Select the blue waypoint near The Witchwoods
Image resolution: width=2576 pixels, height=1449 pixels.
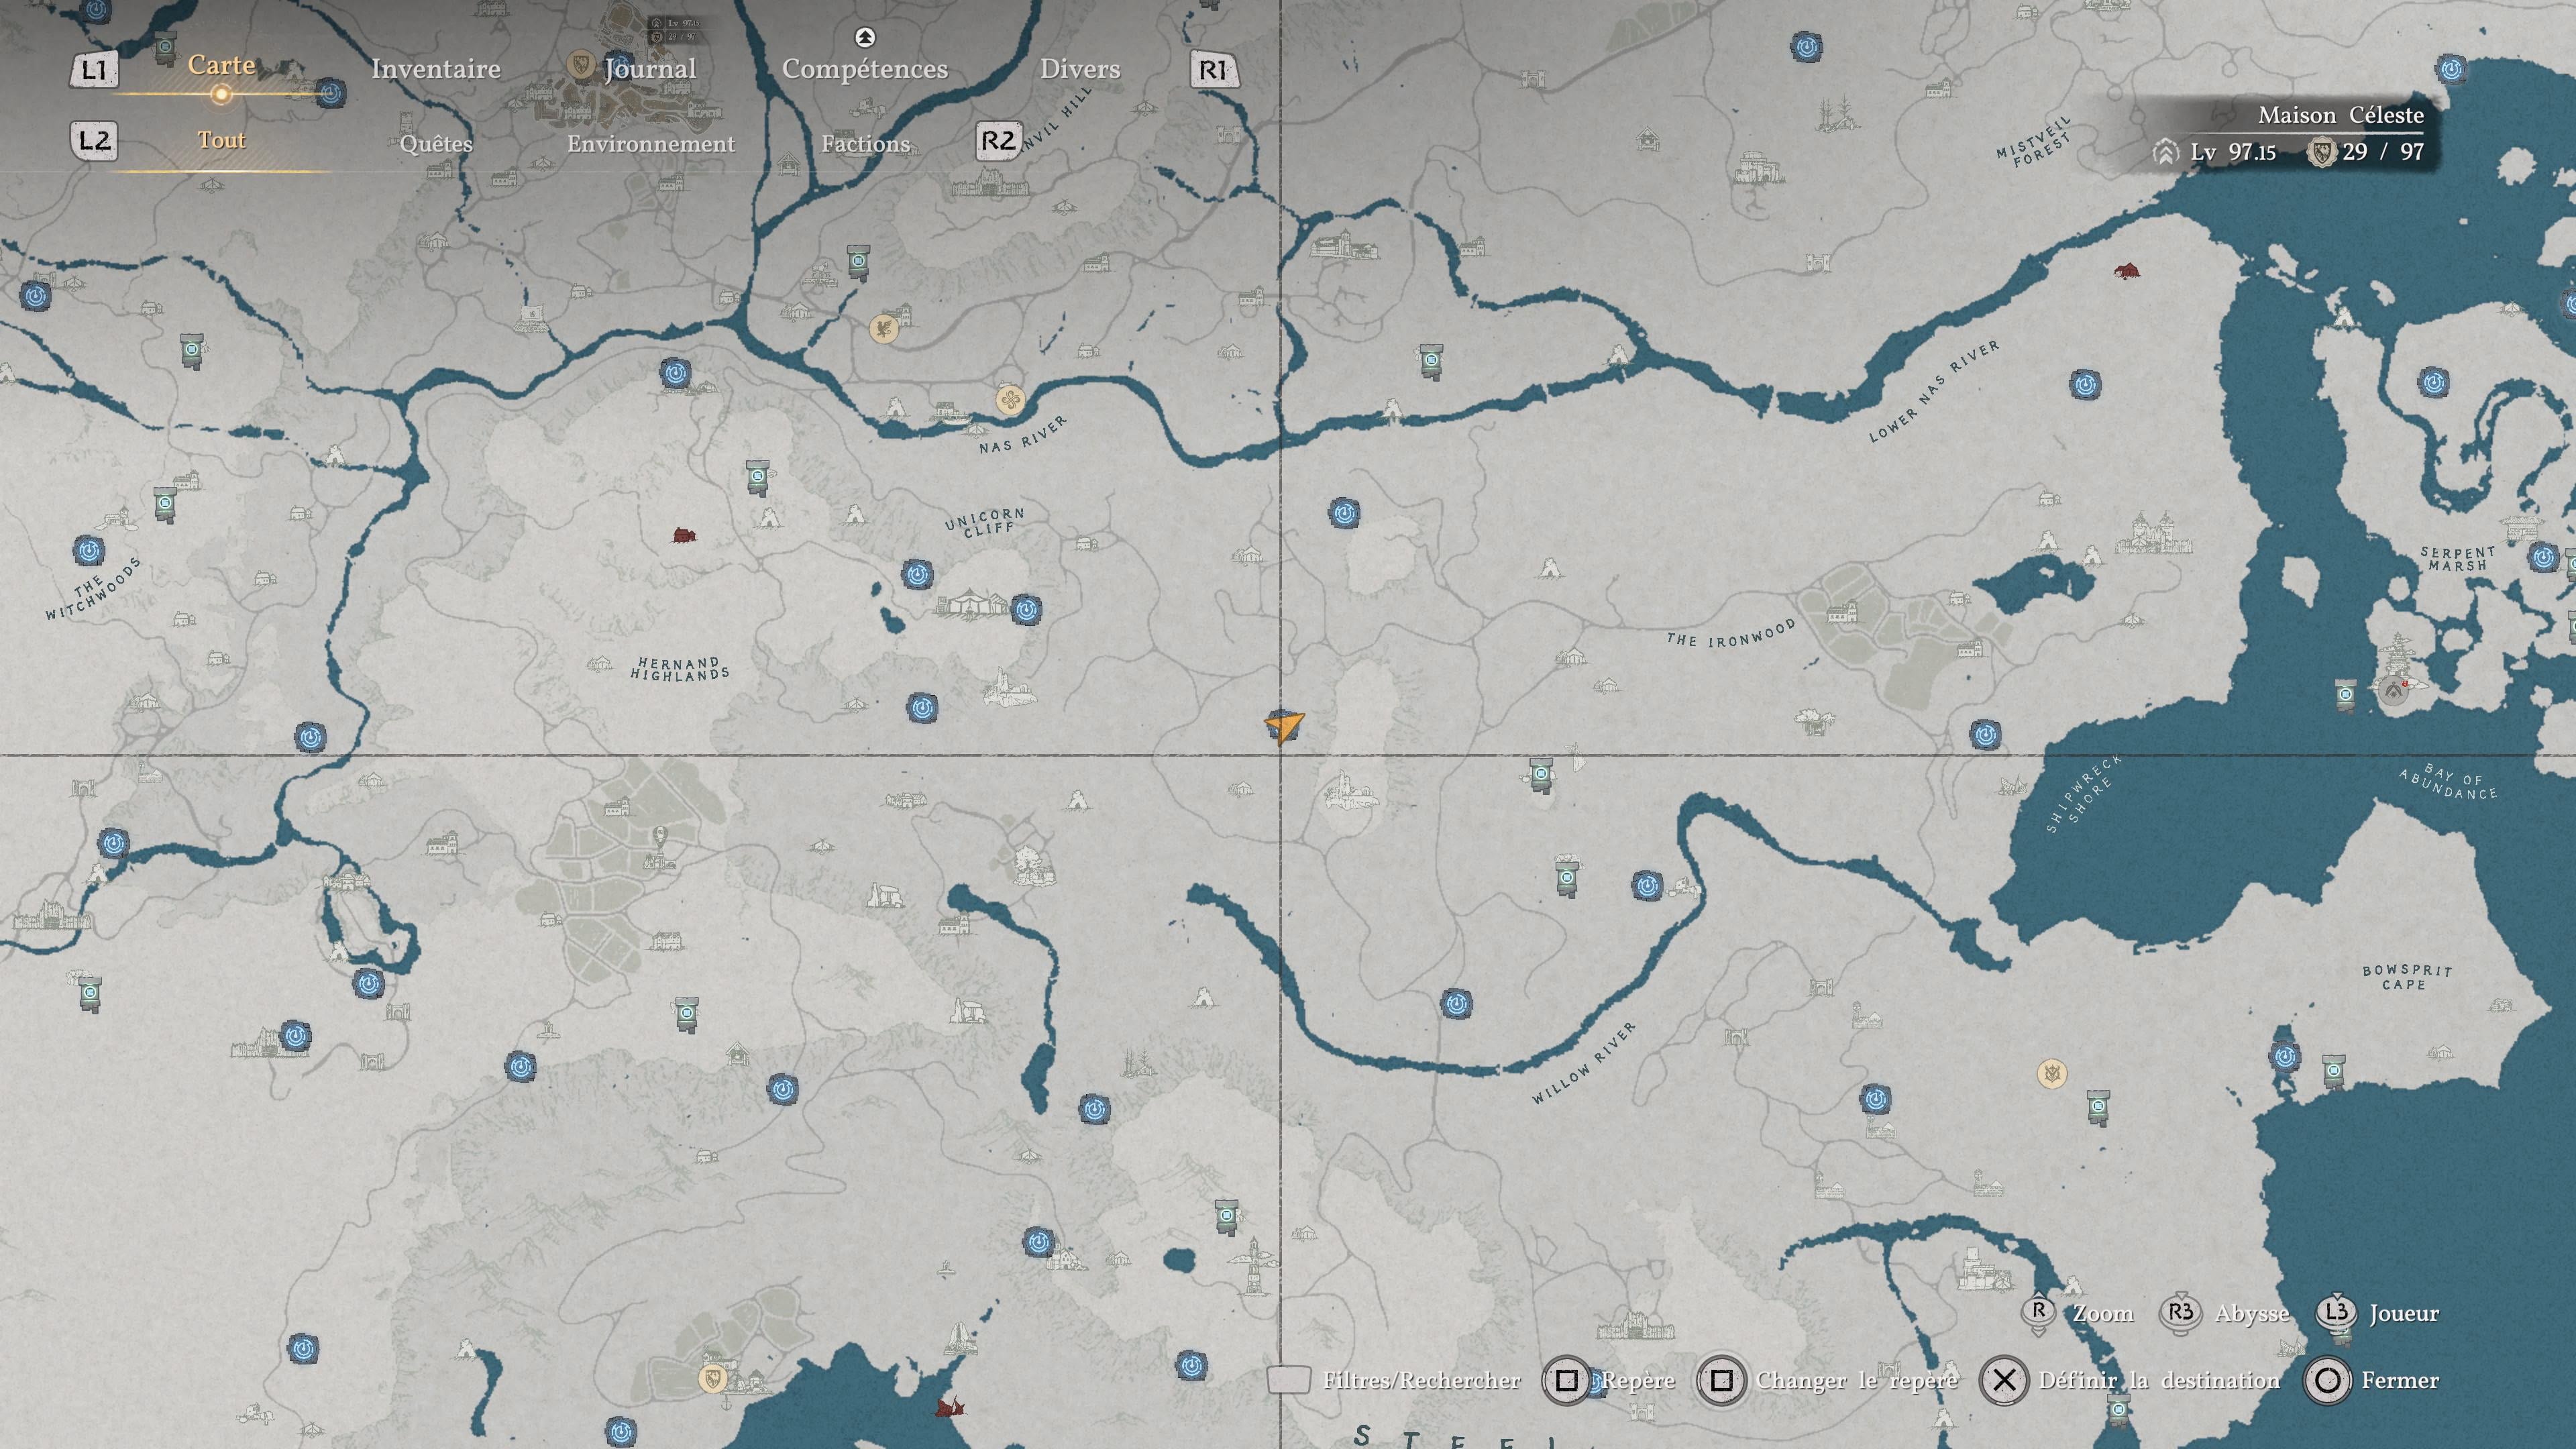tap(88, 550)
